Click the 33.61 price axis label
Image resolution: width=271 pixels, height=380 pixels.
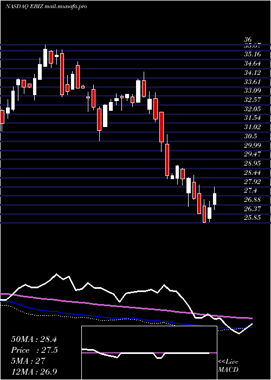[253, 81]
